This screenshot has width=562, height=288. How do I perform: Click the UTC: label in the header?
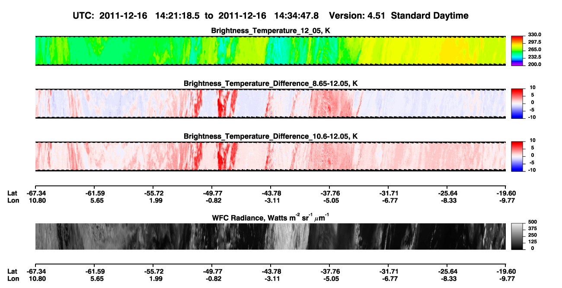click(x=84, y=16)
